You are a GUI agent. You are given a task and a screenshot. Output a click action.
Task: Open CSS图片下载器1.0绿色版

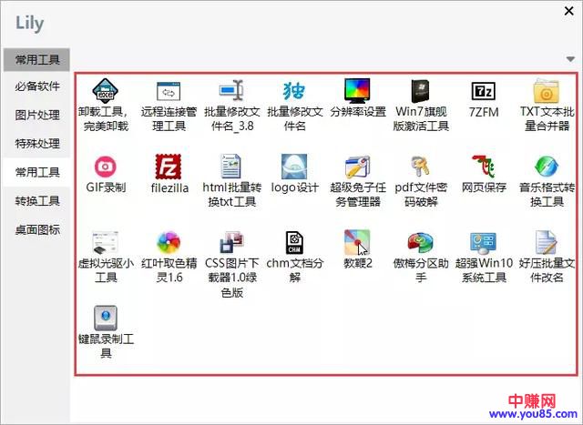click(231, 242)
